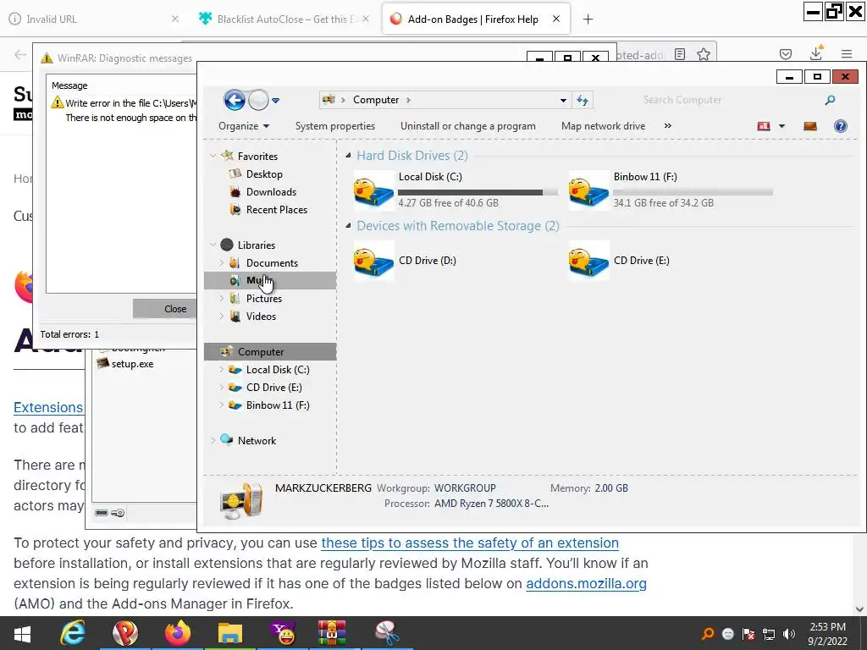Choose Map network drive
Viewport: 867px width, 650px height.
pos(603,126)
